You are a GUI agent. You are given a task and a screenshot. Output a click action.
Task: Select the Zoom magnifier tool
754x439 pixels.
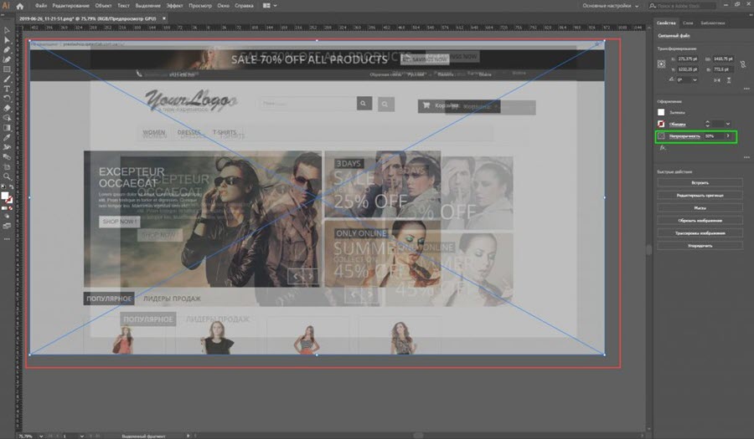tap(7, 176)
